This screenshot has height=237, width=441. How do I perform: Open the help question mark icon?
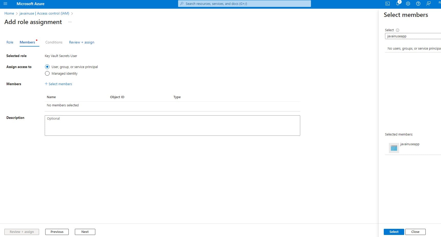point(418,4)
